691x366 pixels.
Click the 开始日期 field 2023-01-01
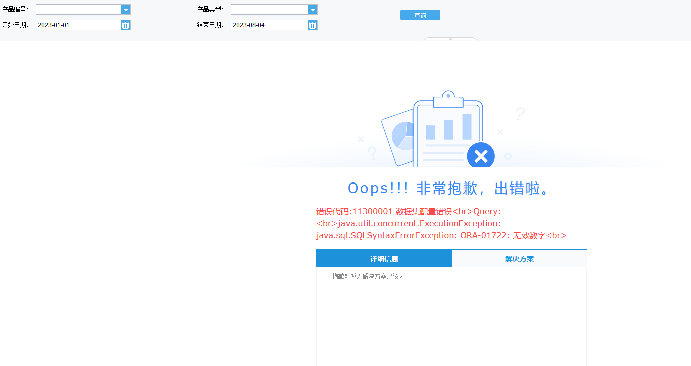click(78, 25)
